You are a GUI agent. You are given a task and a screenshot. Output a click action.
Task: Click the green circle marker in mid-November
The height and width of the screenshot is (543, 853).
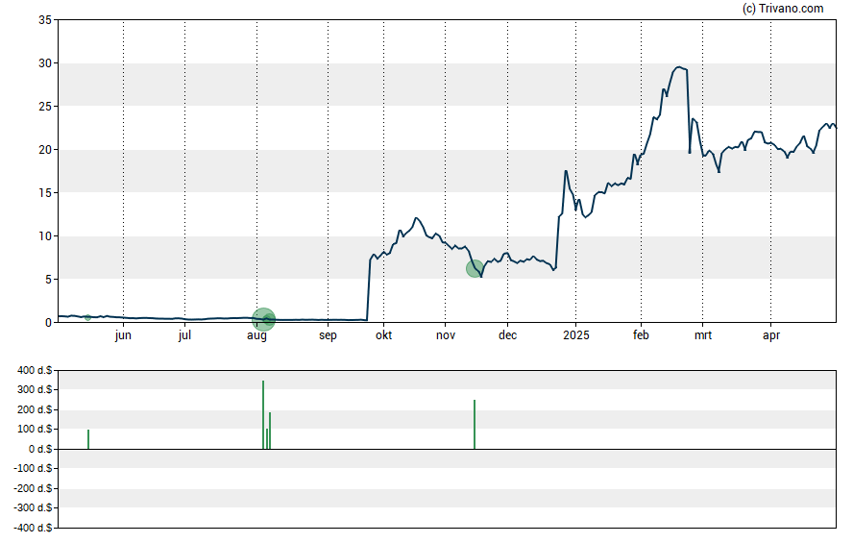pyautogui.click(x=475, y=268)
